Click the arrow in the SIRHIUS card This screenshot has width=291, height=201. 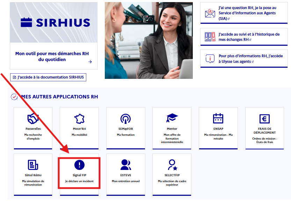pyautogui.click(x=90, y=62)
